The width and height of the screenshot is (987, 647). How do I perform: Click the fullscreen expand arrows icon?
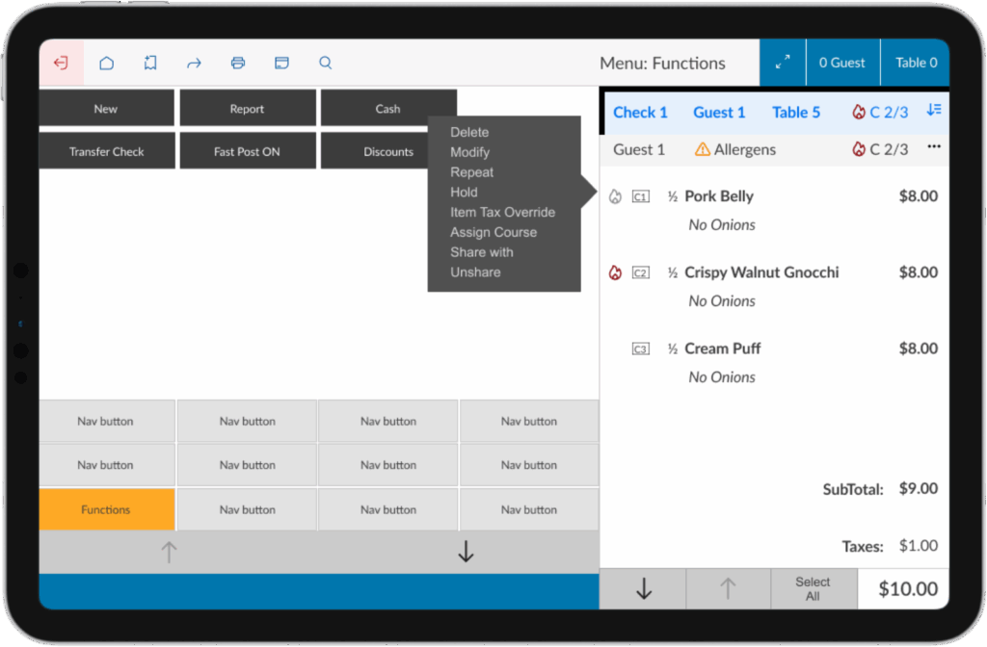tap(783, 62)
